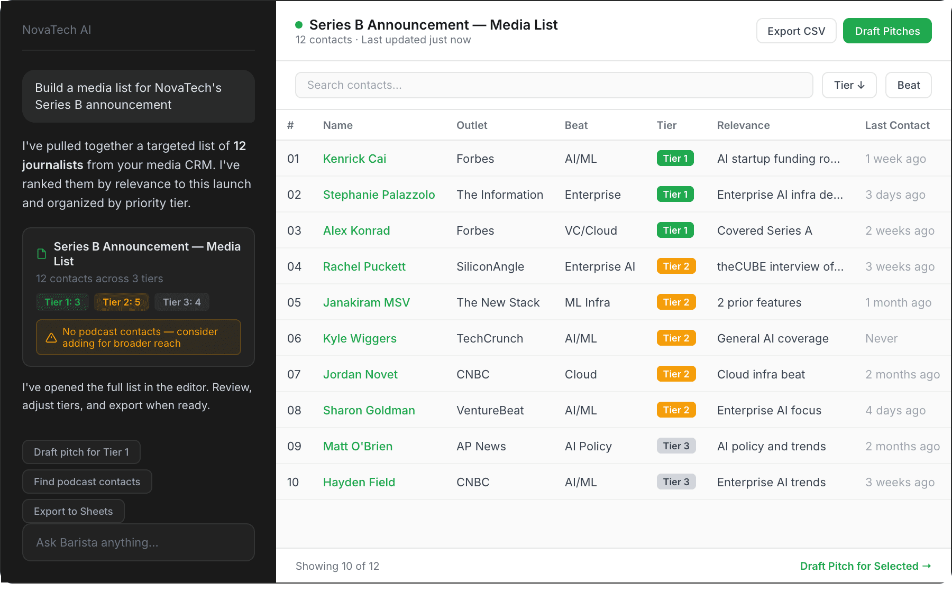Click Draft Pitch for Selected link

[865, 566]
